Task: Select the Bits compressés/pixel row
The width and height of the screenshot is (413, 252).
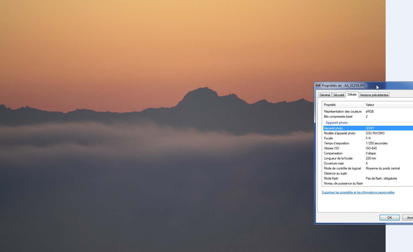Action: coord(368,117)
